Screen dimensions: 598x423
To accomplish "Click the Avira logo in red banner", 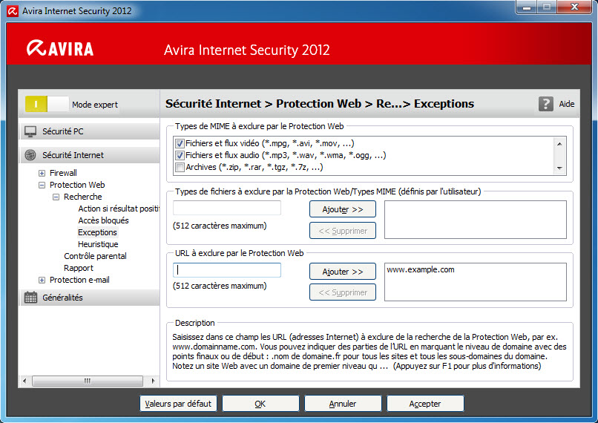I will pyautogui.click(x=60, y=48).
